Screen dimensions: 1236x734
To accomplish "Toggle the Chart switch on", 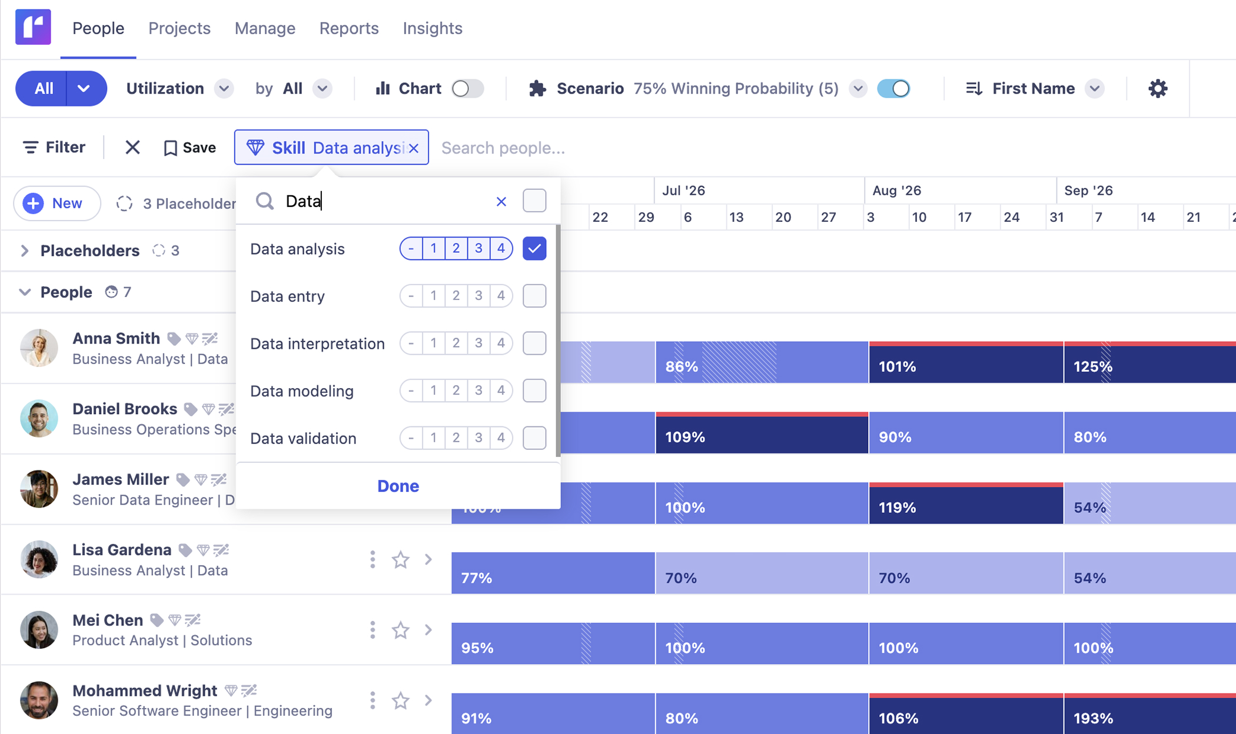I will coord(468,89).
